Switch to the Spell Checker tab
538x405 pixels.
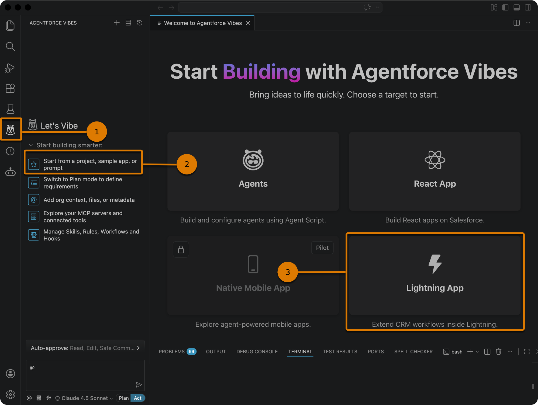pos(413,352)
